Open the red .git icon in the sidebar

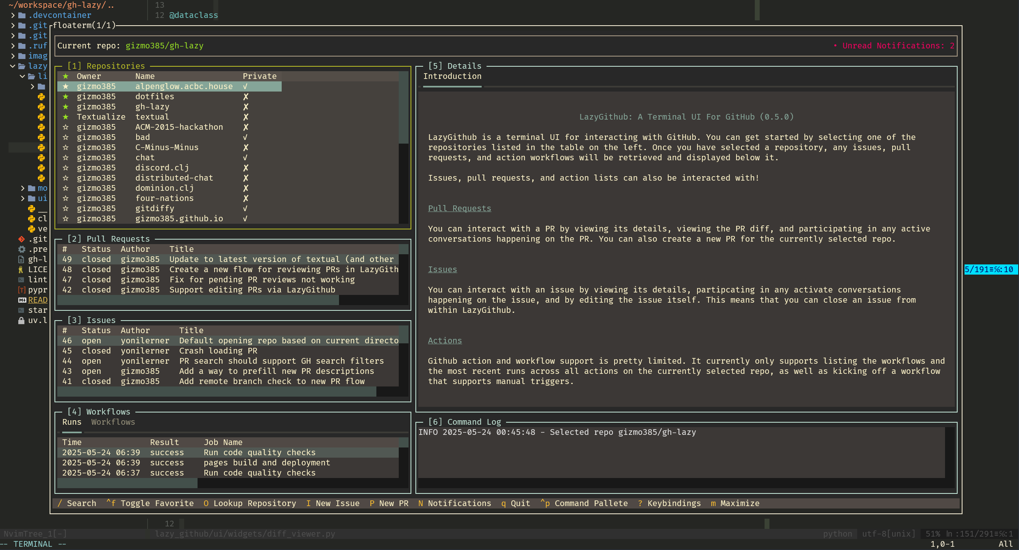pyautogui.click(x=21, y=239)
